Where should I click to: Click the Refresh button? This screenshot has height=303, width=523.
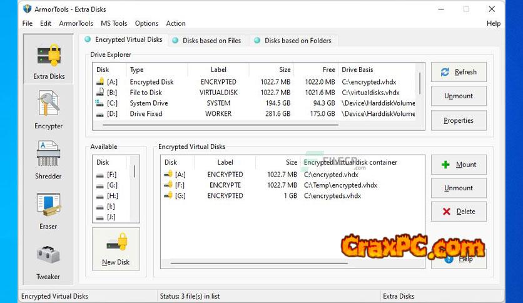click(x=459, y=72)
